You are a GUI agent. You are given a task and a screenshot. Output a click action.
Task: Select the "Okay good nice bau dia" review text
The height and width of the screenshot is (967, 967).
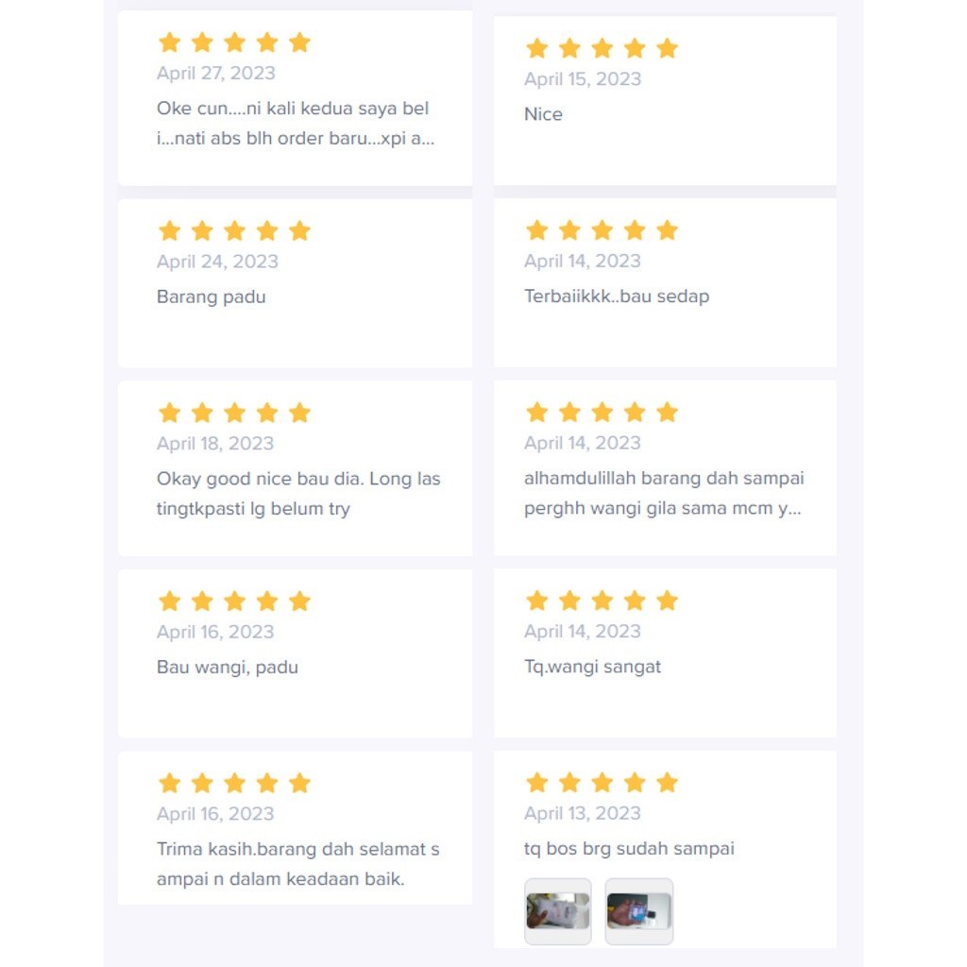[x=298, y=494]
